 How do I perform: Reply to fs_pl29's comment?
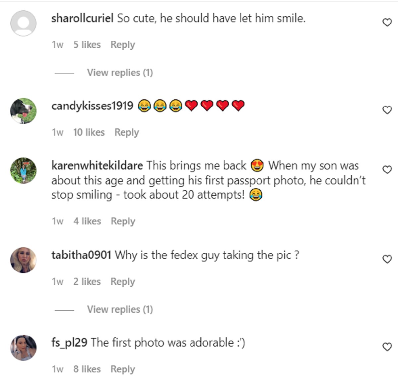(123, 369)
